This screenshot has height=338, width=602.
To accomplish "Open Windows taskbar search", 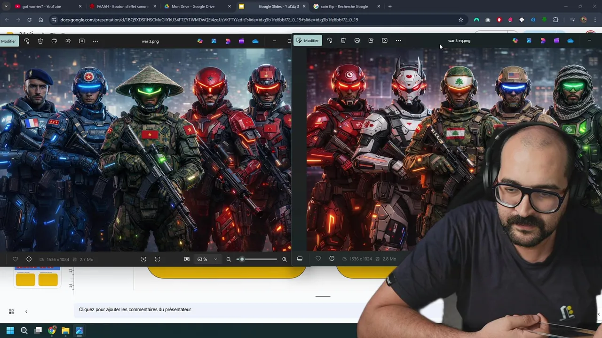I will pyautogui.click(x=24, y=330).
